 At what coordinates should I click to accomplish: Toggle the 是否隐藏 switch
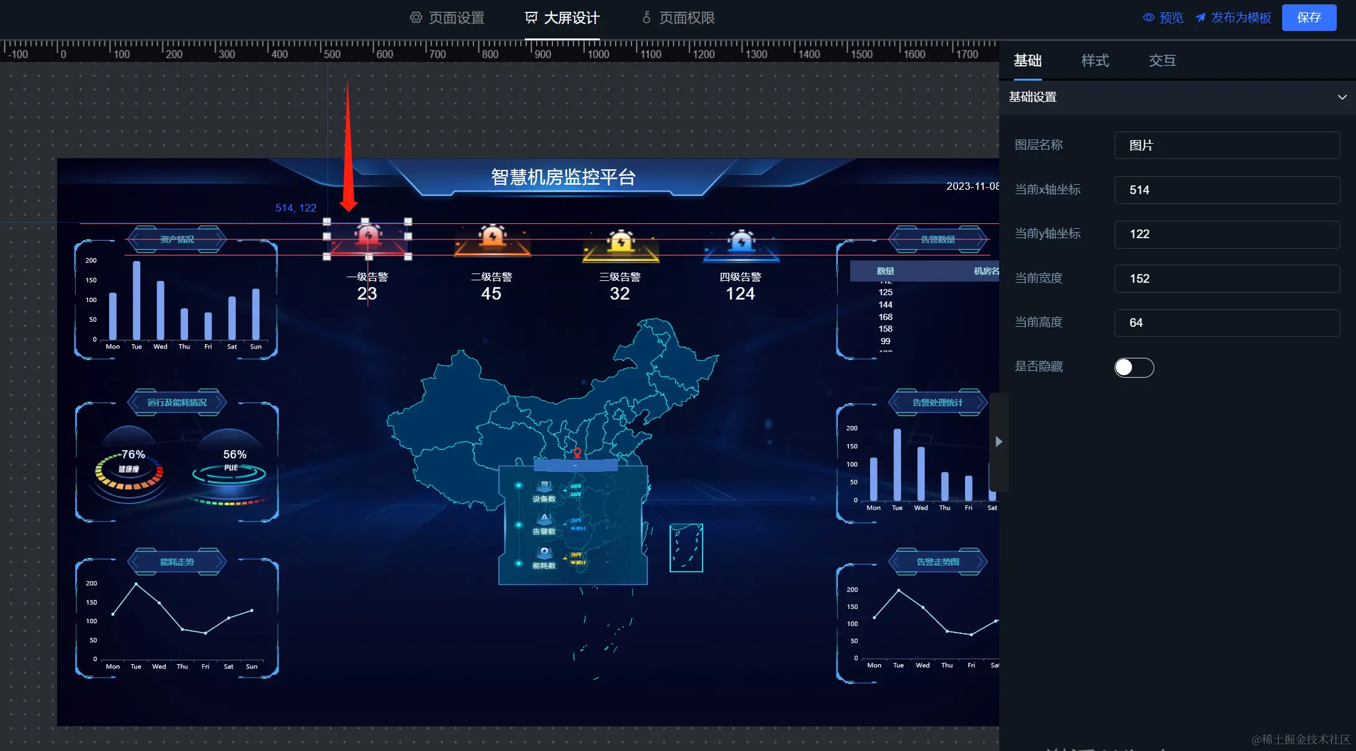coord(1134,367)
